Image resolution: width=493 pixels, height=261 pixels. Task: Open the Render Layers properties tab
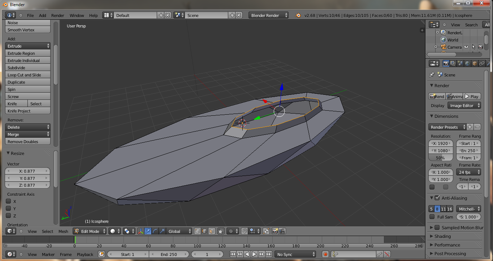pyautogui.click(x=453, y=63)
